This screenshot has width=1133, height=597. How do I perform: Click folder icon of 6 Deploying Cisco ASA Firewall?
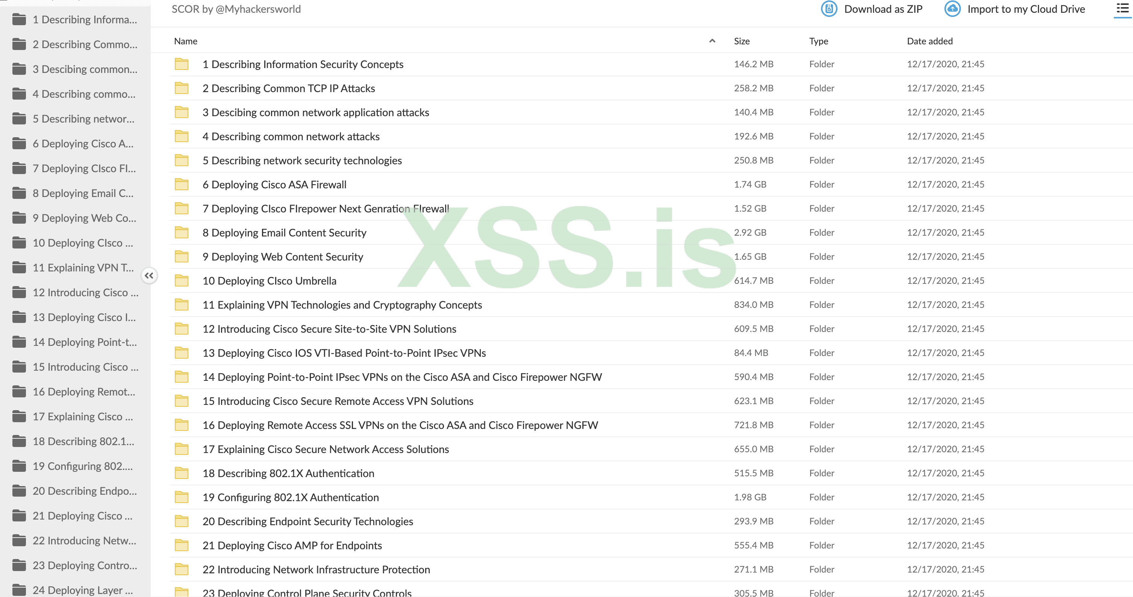click(181, 184)
